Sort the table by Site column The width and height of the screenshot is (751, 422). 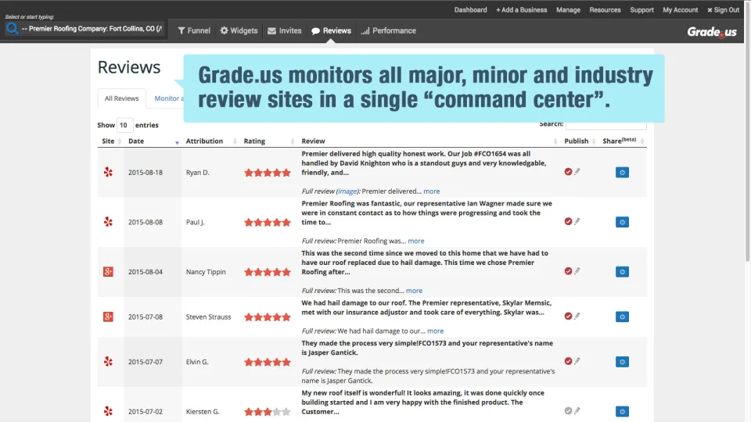110,141
